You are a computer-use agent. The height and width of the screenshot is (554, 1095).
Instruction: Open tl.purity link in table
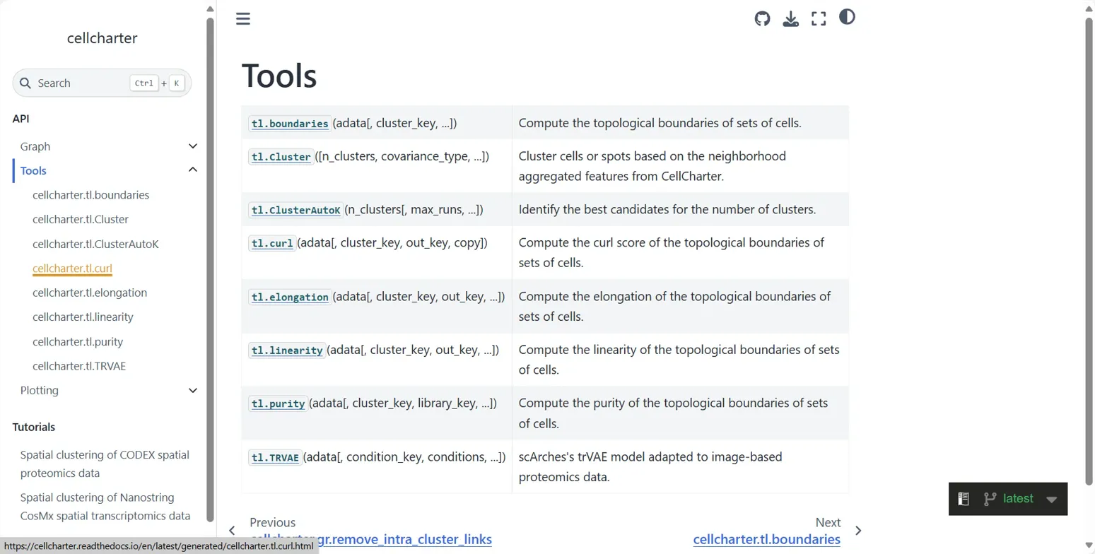(x=278, y=404)
